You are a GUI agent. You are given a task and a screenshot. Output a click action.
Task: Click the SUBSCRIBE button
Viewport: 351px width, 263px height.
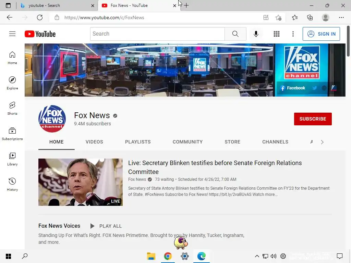[313, 119]
